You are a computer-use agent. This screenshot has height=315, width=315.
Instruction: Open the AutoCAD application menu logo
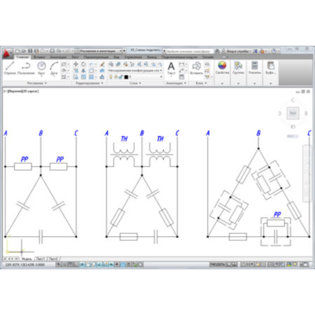pyautogui.click(x=6, y=54)
